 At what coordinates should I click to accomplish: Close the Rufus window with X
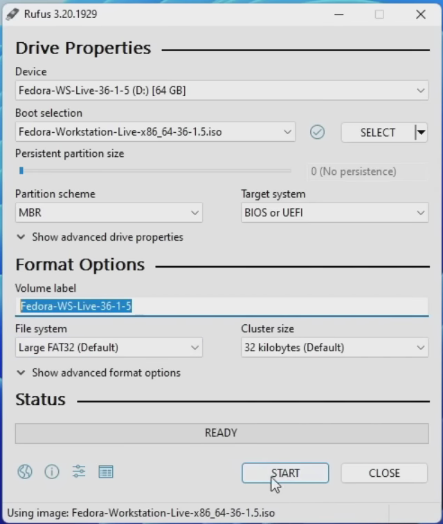click(421, 15)
